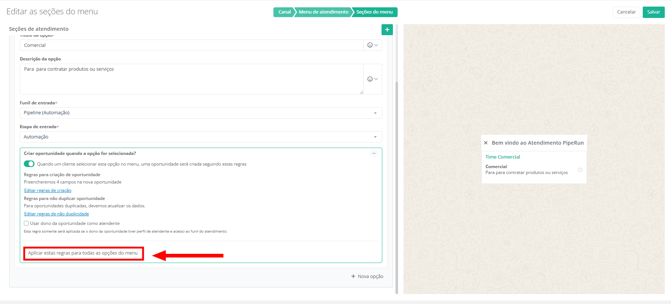
Task: Click the plus icon beside Nova opção
Action: pos(353,276)
